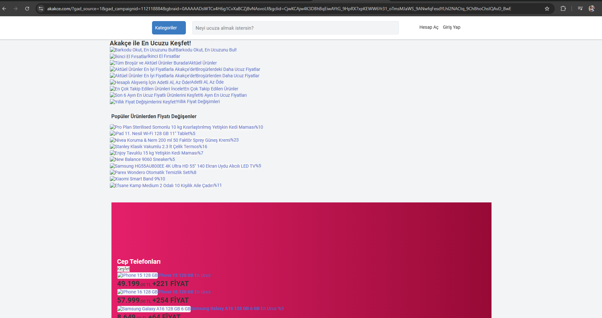Click the browser back arrow

point(4,9)
